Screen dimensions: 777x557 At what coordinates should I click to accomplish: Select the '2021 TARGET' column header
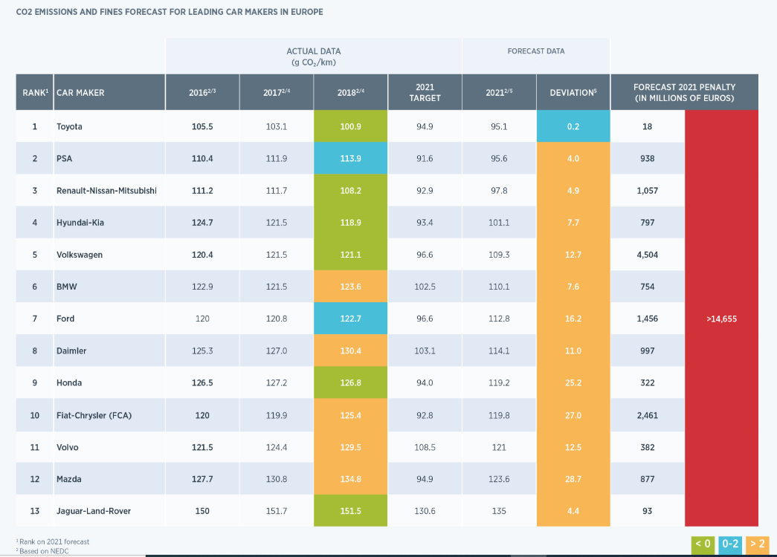click(425, 93)
